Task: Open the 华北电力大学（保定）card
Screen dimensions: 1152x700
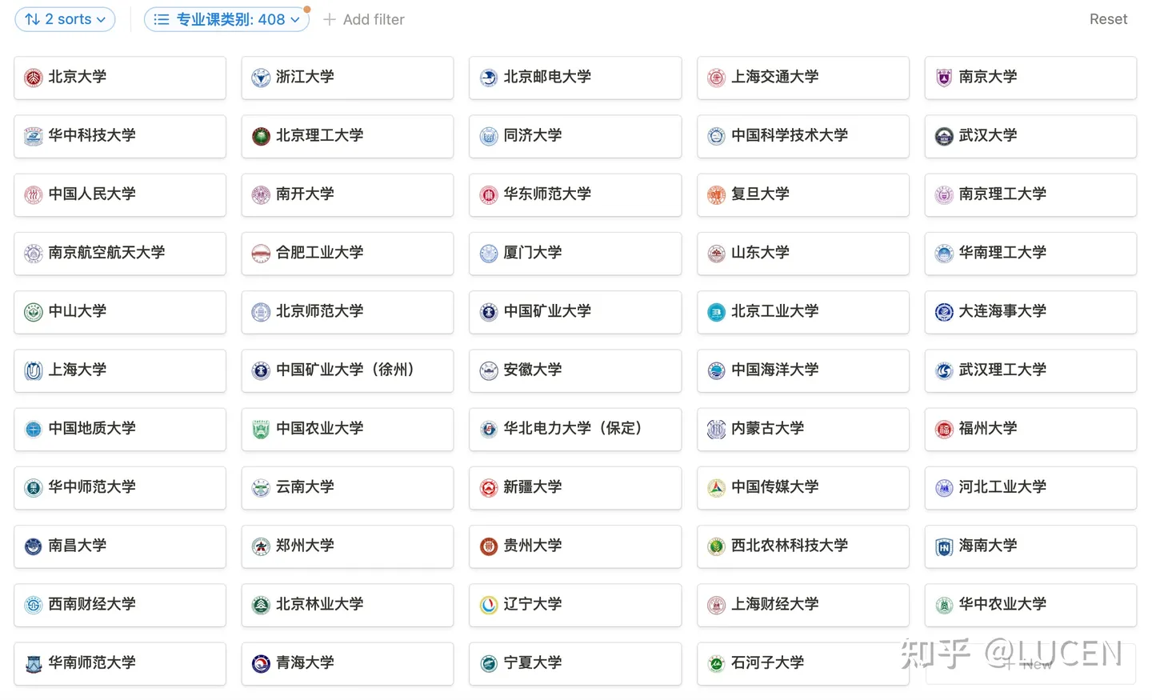Action: 575,429
